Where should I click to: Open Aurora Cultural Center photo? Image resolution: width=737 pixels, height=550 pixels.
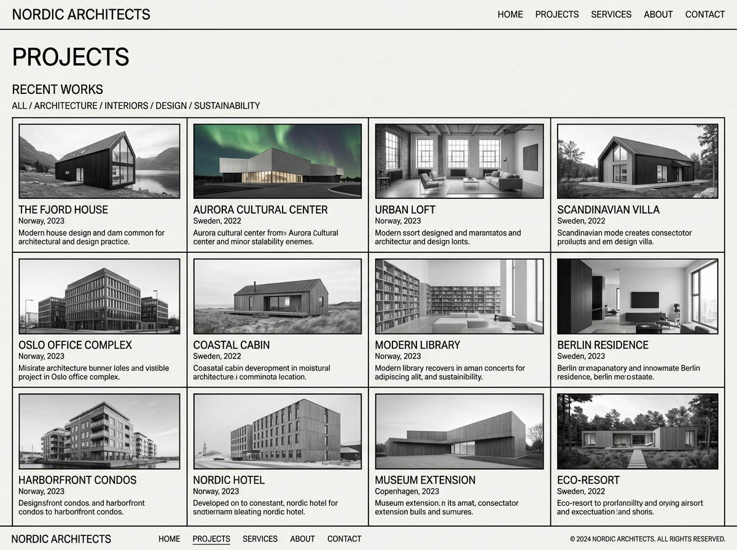[x=278, y=161]
